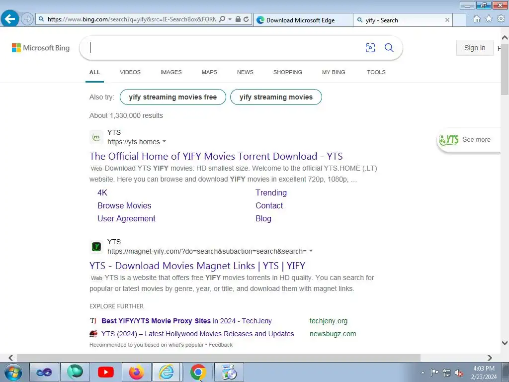Open visual search camera icon
The width and height of the screenshot is (509, 382).
point(370,48)
